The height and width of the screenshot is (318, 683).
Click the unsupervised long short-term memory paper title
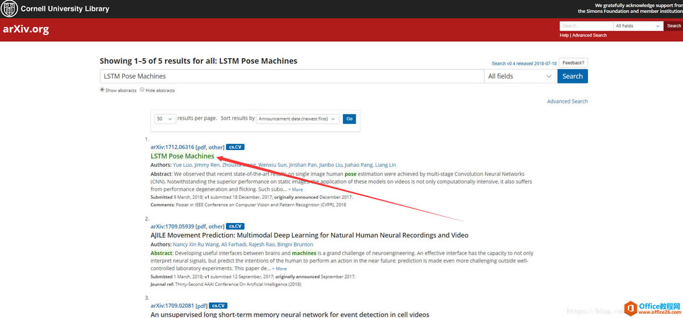pyautogui.click(x=290, y=314)
